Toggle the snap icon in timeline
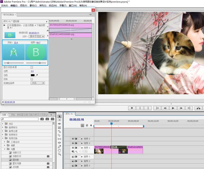This screenshot has height=169, width=204. click(x=82, y=125)
